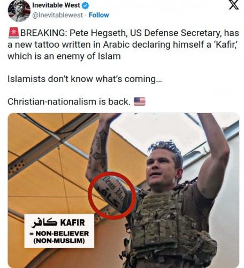Select the Arabic word in the caption box
The width and height of the screenshot is (244, 268).
tap(44, 222)
